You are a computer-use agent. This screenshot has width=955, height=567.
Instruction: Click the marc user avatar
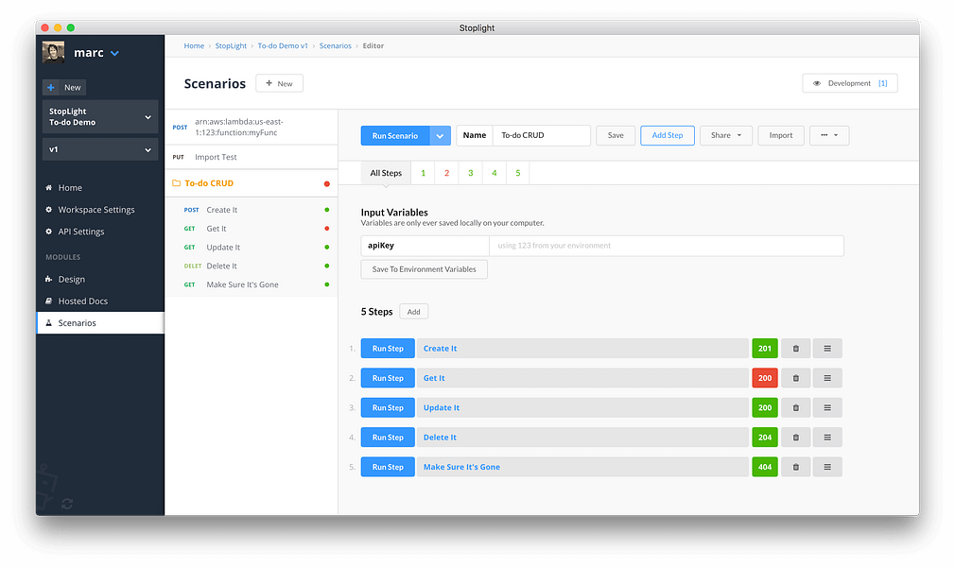pos(54,53)
